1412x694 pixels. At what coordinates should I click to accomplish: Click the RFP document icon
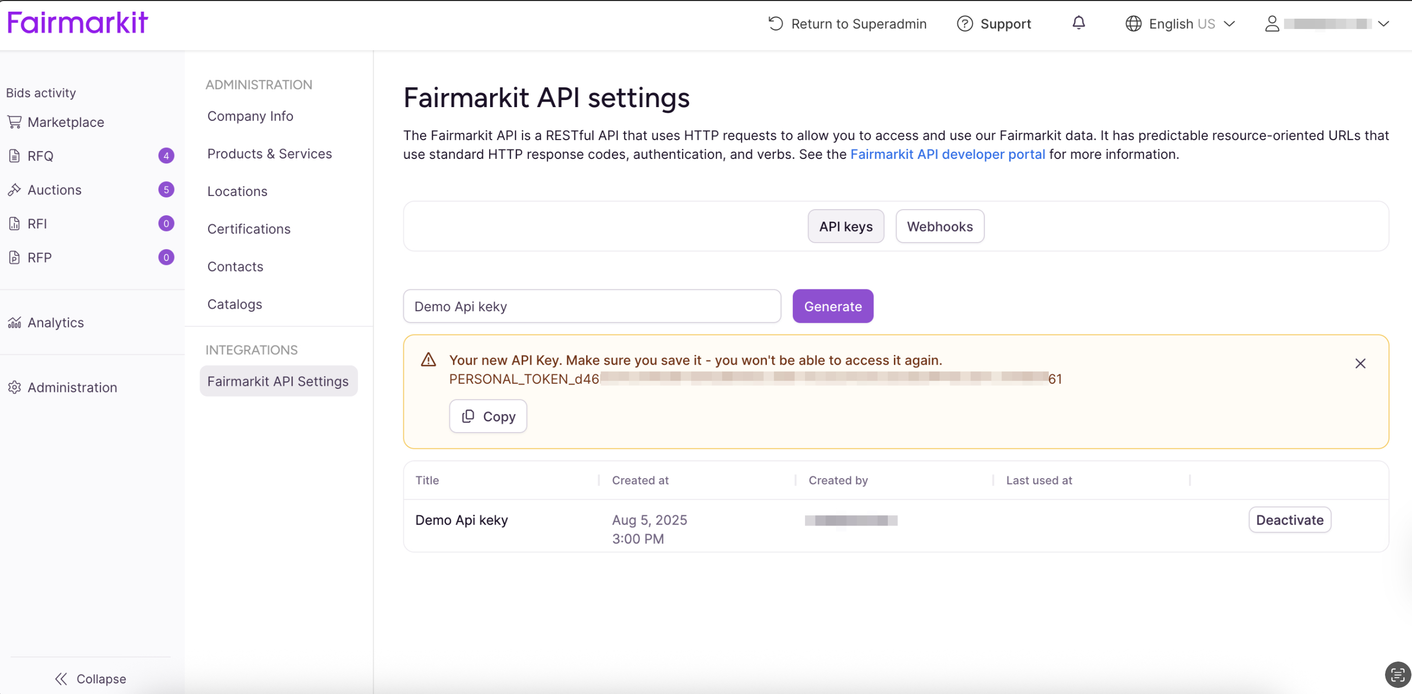(14, 257)
